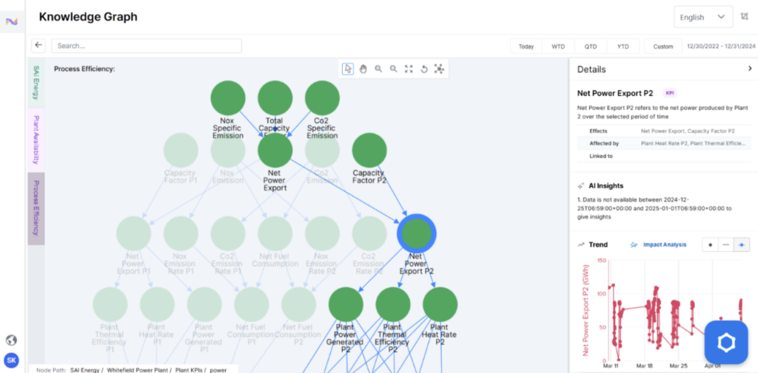Select the Capacity Factor P2 node

point(369,151)
